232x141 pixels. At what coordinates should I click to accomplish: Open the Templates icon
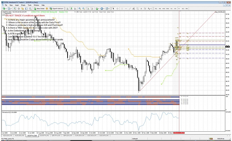(x=107, y=8)
